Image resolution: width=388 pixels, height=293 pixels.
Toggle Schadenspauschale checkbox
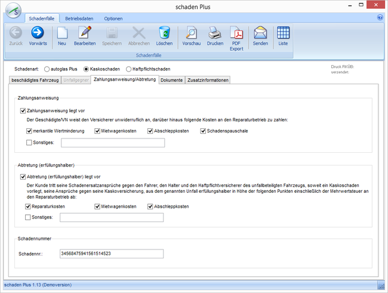[204, 131]
